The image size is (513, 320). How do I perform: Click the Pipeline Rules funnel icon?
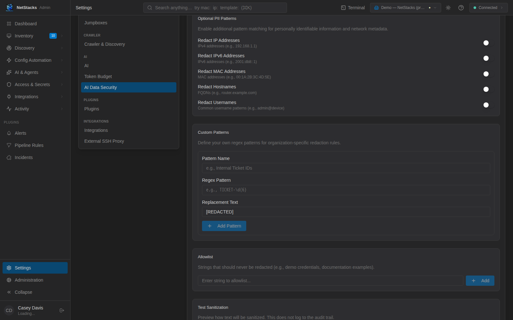pyautogui.click(x=9, y=145)
